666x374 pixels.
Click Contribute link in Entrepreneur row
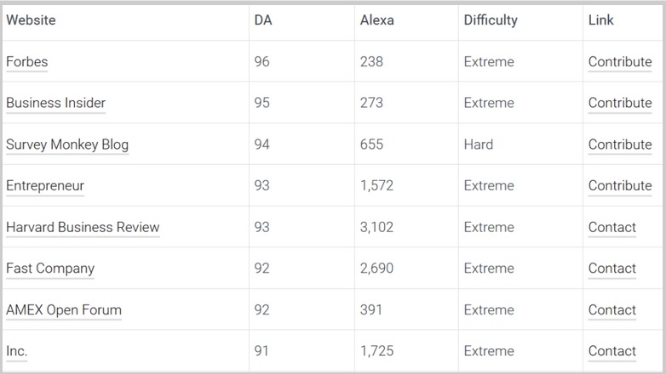coord(619,185)
